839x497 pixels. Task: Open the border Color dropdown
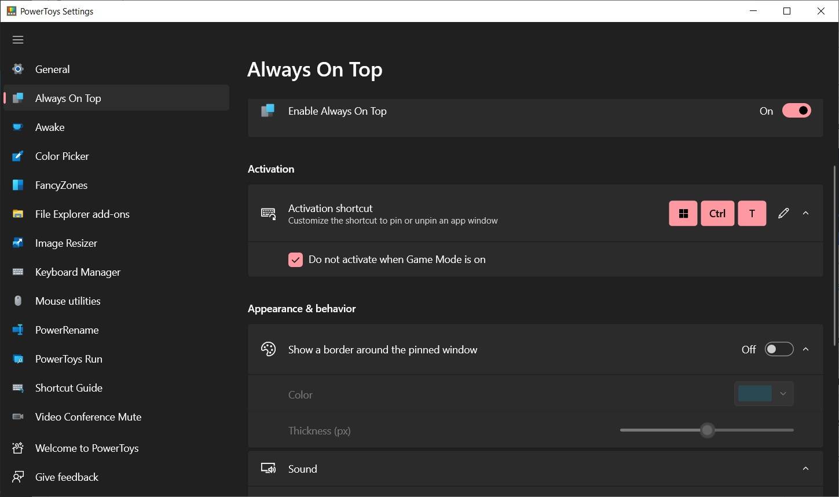tap(763, 393)
